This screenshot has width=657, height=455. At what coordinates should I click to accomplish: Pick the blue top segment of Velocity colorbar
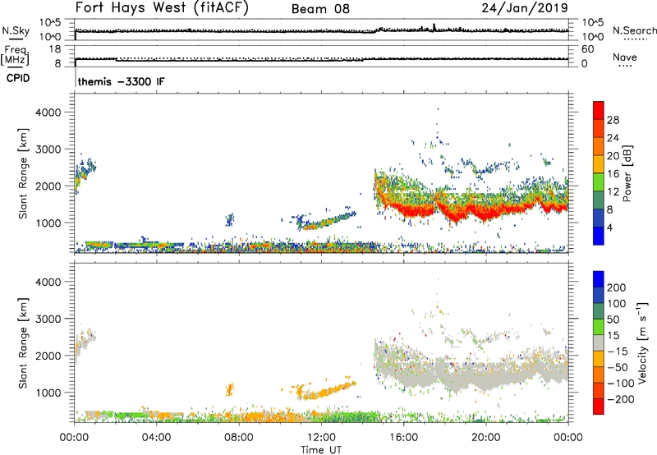[x=599, y=279]
